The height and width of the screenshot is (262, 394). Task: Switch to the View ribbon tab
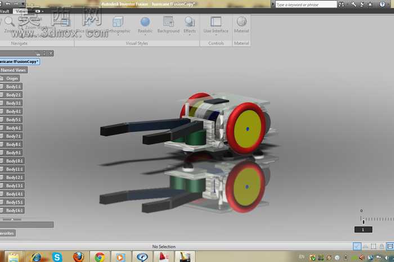point(21,11)
